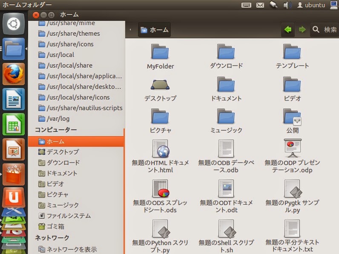Click the Files launcher icon
This screenshot has height=254, width=339.
(13, 49)
